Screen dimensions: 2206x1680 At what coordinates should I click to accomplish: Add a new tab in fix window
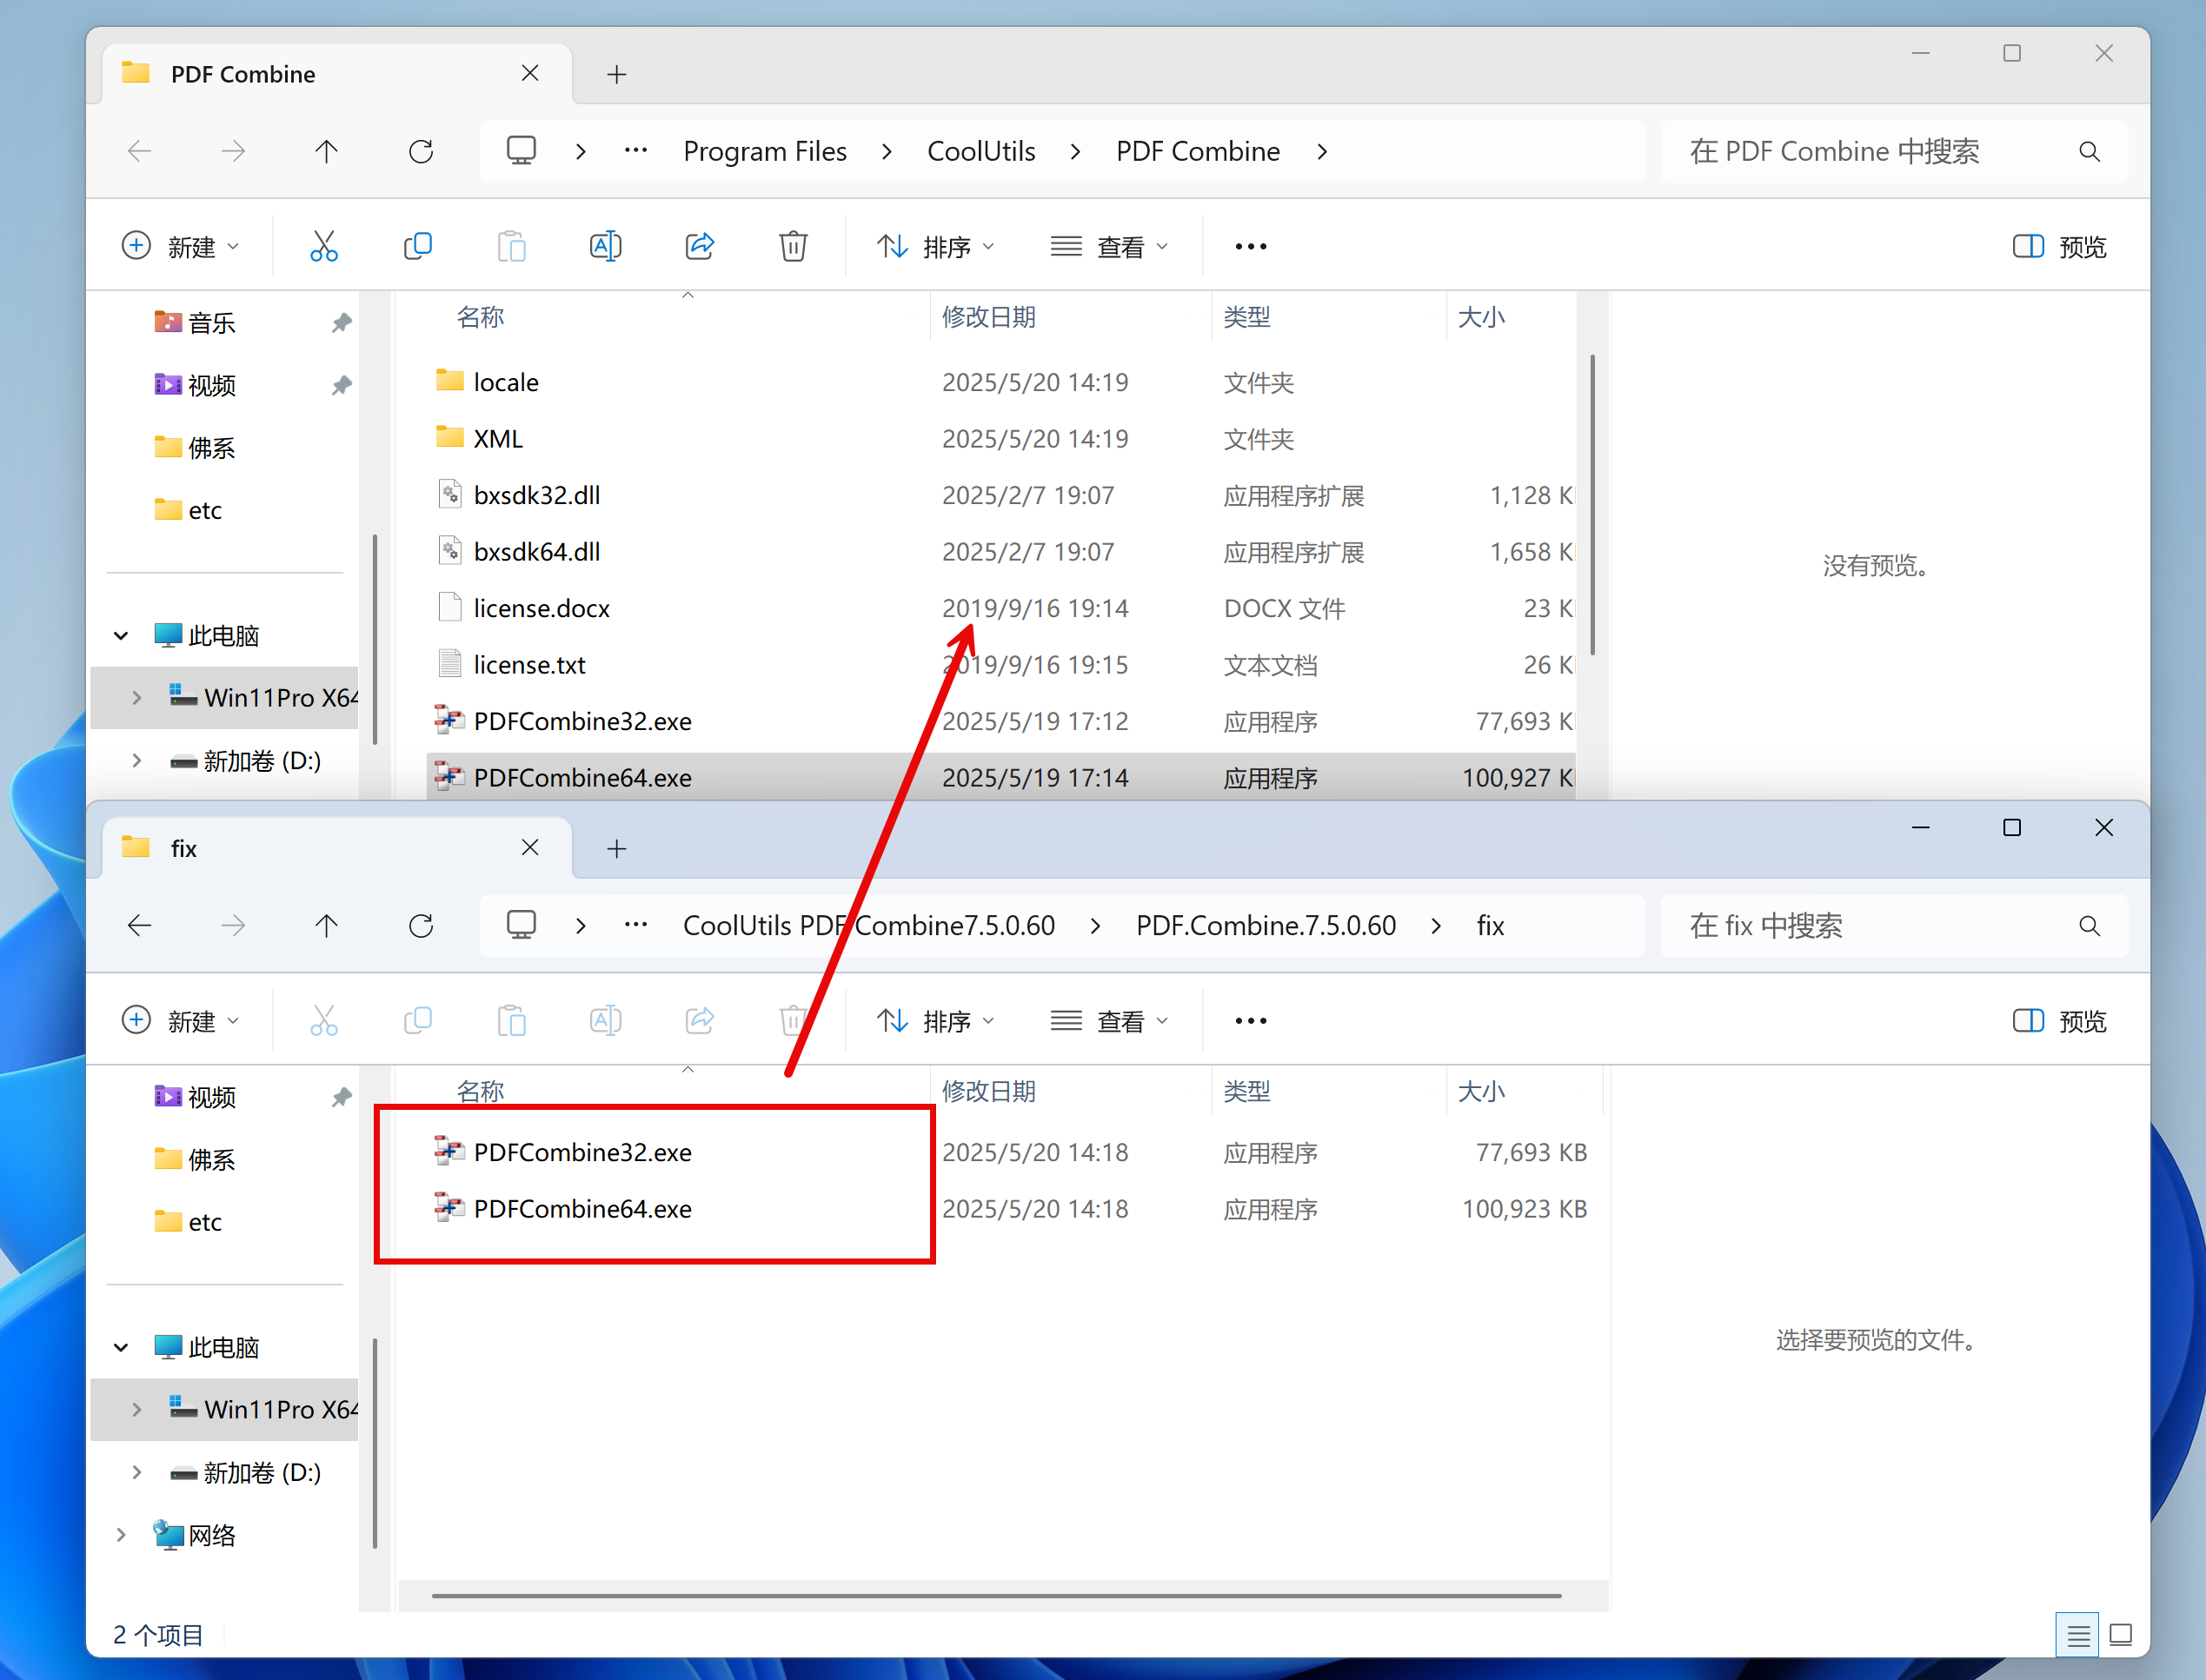coord(616,849)
